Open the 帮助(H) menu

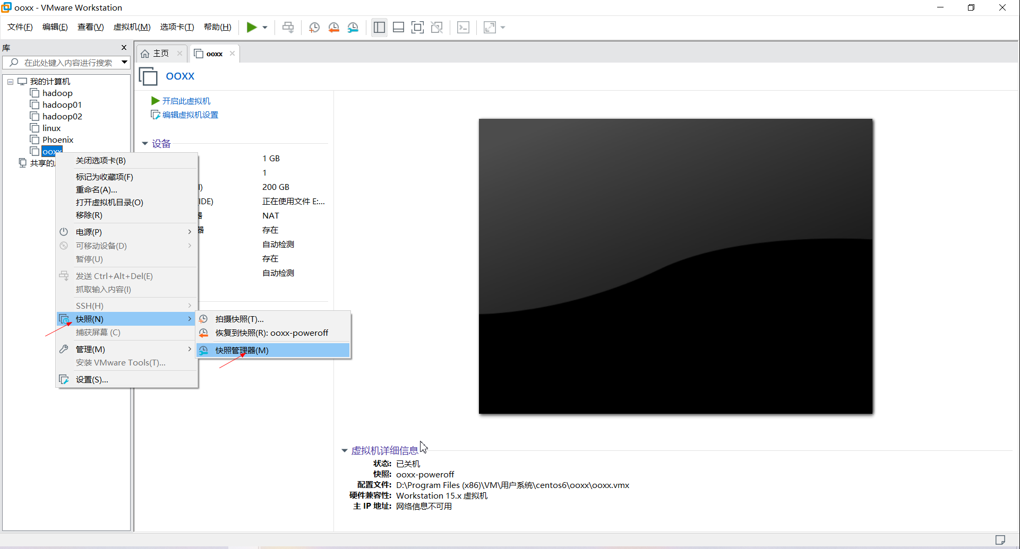point(218,27)
